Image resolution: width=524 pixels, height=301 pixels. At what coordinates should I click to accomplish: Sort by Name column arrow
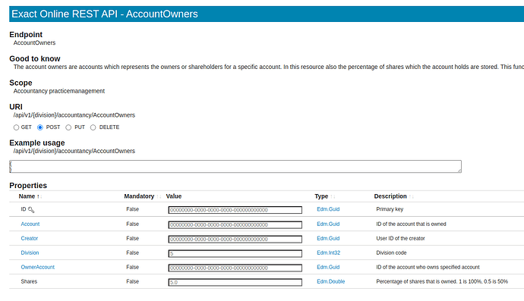pos(39,196)
